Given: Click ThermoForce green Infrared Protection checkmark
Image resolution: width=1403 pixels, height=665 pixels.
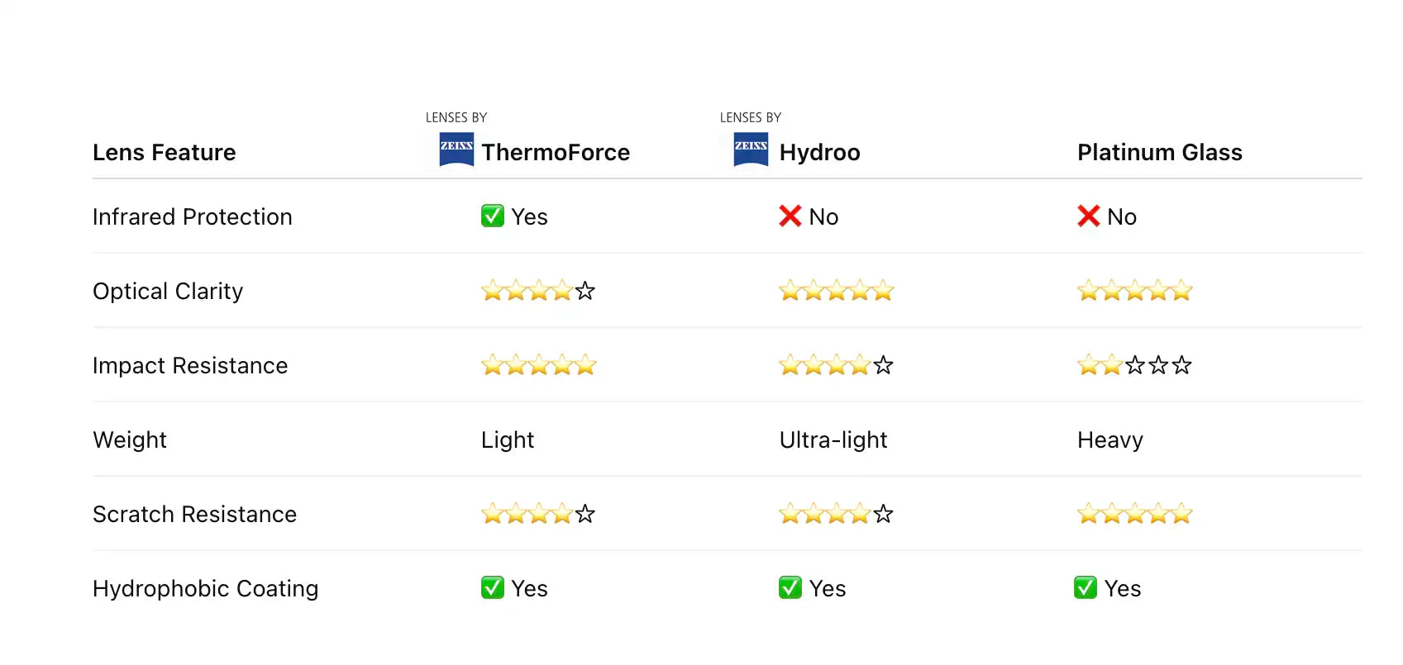Looking at the screenshot, I should [x=493, y=216].
